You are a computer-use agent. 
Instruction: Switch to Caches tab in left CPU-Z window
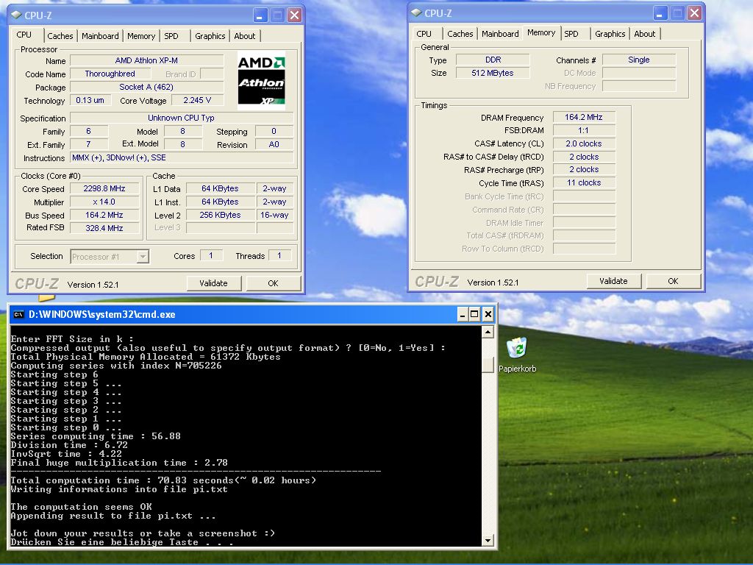(x=60, y=36)
